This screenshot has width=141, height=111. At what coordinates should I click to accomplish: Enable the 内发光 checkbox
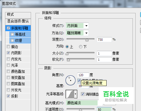[x=8, y=59]
